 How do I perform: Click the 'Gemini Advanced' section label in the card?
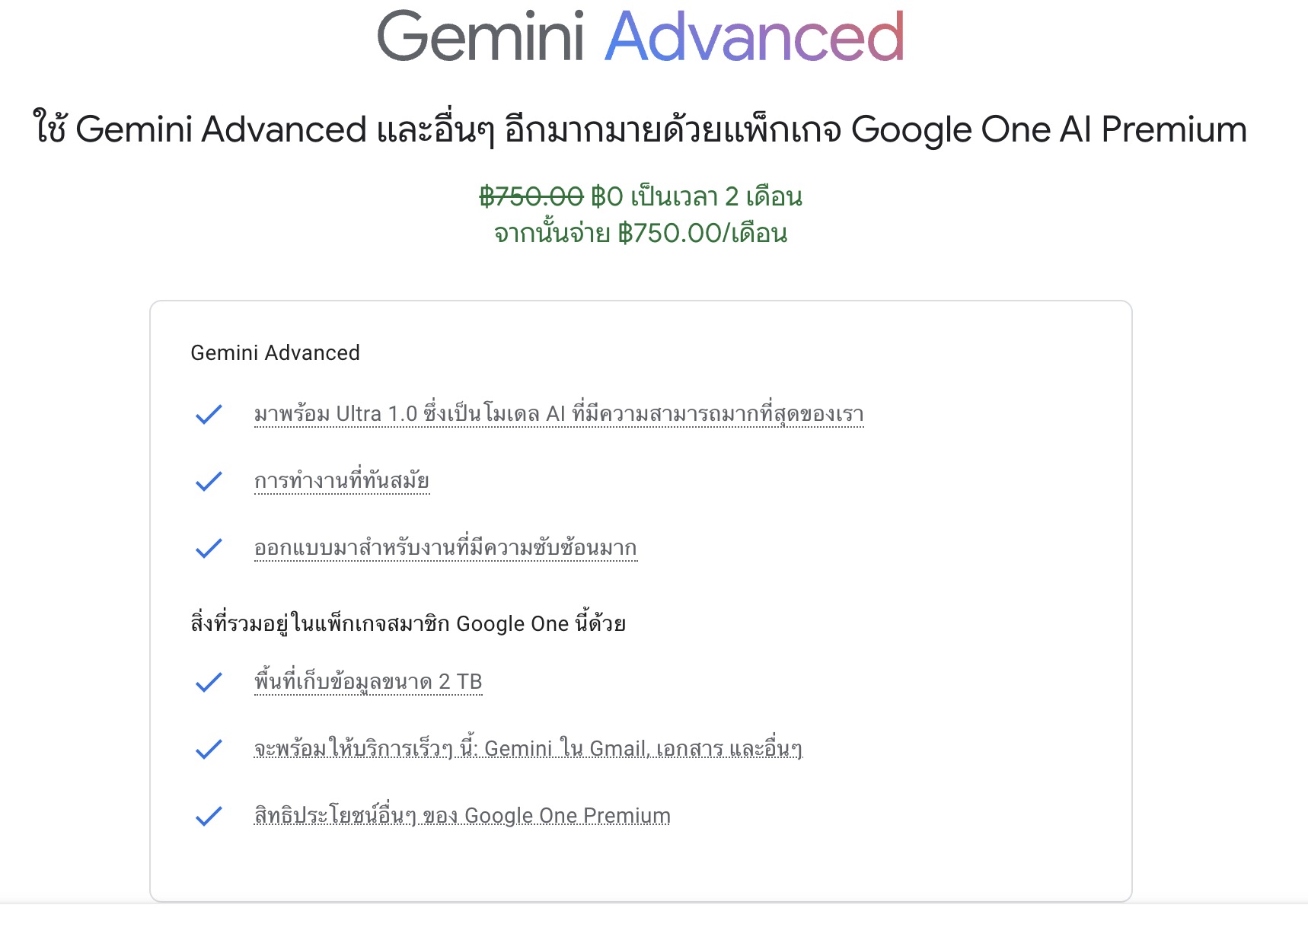(x=275, y=353)
